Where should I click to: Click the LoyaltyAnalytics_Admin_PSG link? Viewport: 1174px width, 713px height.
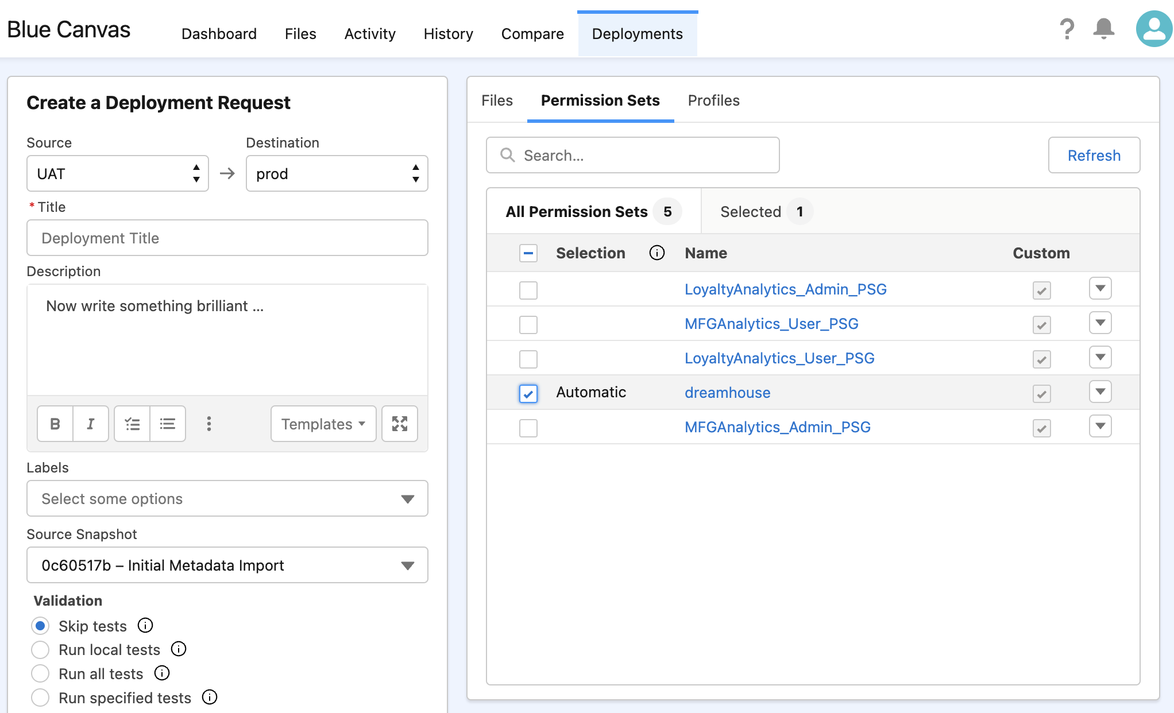pos(786,288)
